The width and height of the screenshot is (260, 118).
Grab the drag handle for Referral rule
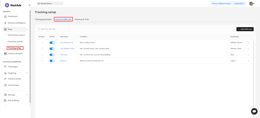pyautogui.click(x=42, y=61)
